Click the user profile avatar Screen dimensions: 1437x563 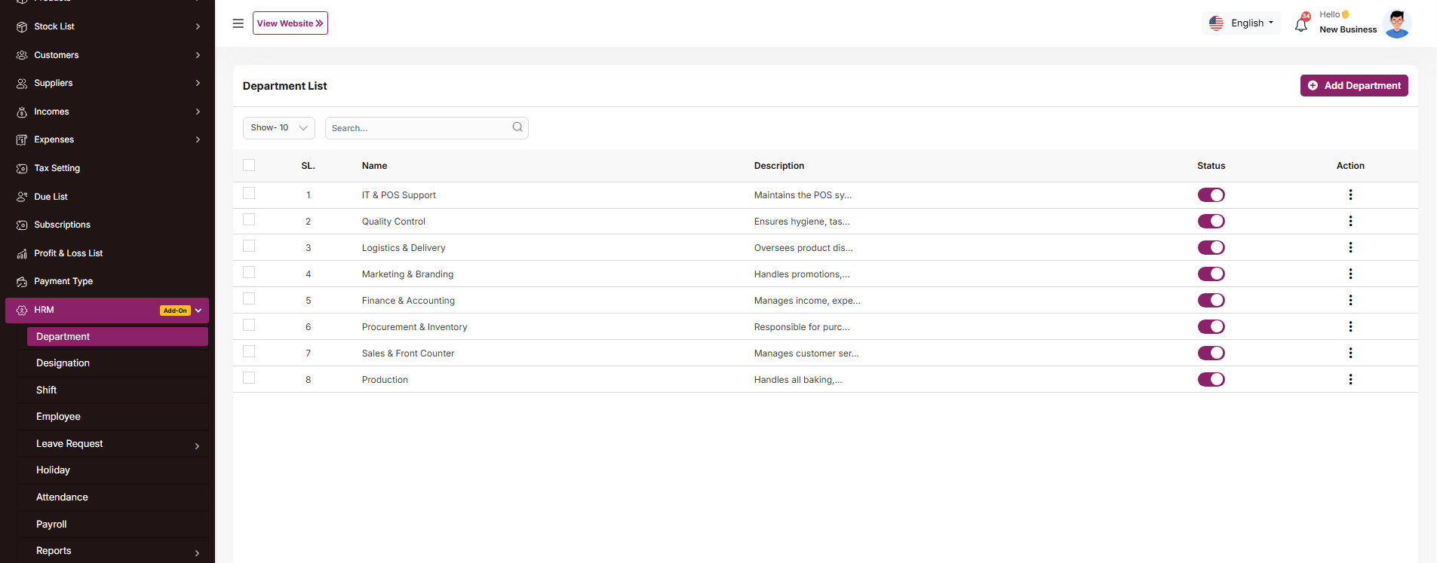pyautogui.click(x=1396, y=23)
